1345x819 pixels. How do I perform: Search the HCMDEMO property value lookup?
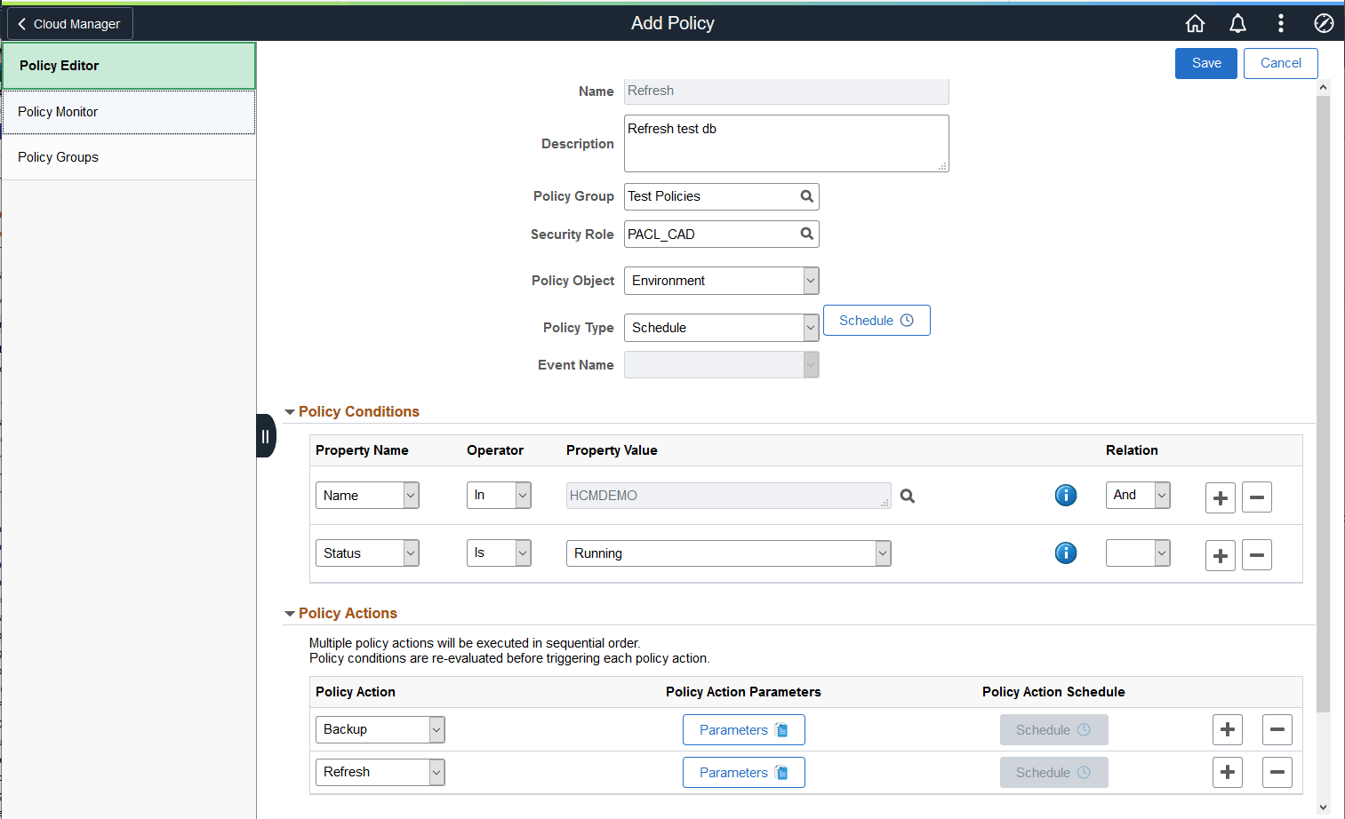click(x=907, y=496)
